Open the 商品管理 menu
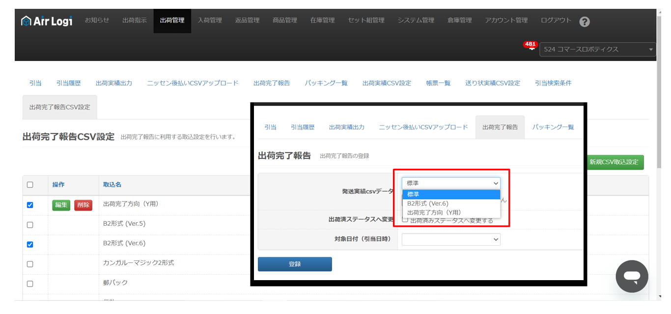The height and width of the screenshot is (314, 671). pyautogui.click(x=285, y=21)
